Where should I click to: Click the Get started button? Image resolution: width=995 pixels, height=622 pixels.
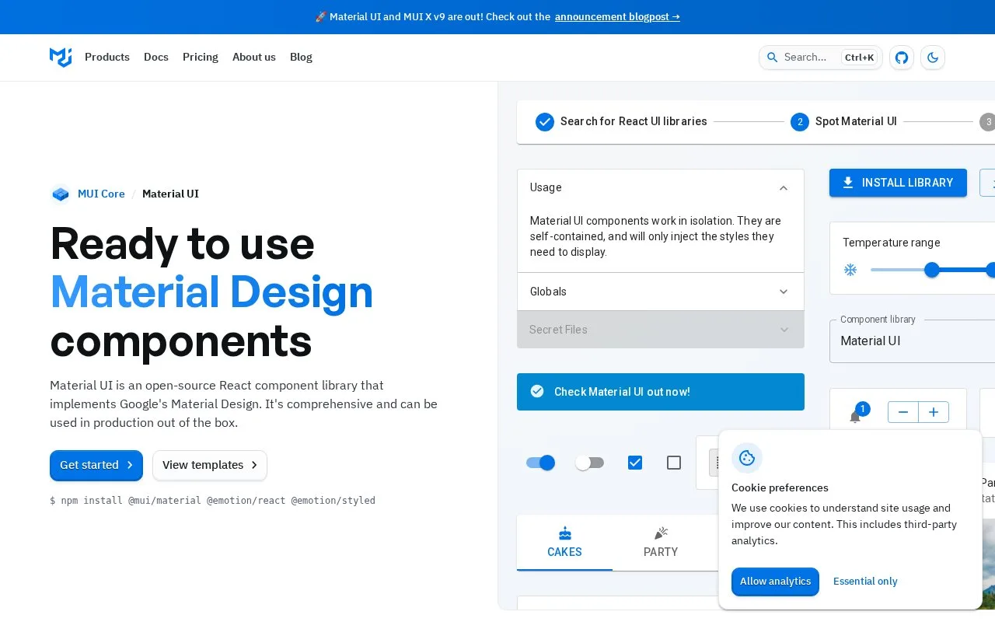pyautogui.click(x=96, y=465)
